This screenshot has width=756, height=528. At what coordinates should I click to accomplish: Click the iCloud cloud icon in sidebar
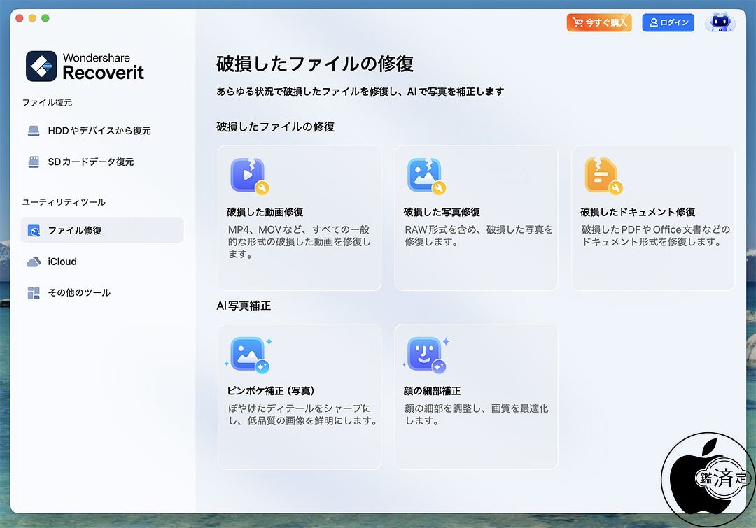(x=34, y=262)
